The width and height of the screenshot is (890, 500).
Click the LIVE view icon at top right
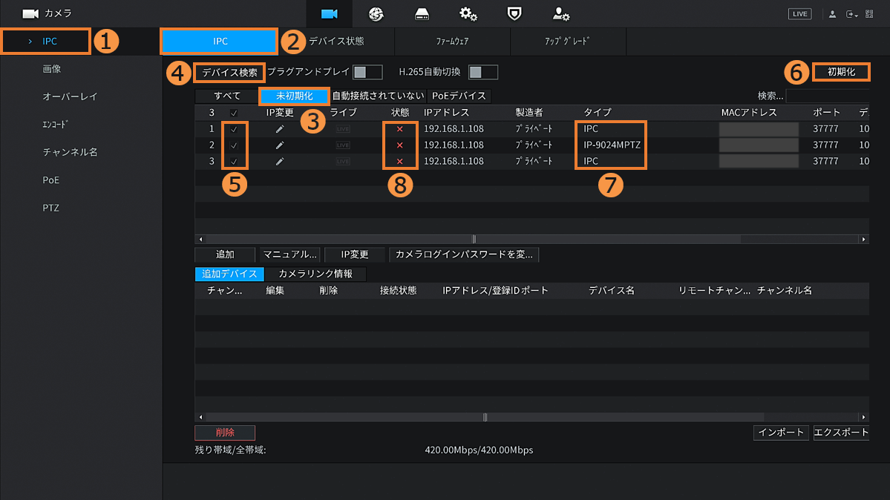(799, 14)
